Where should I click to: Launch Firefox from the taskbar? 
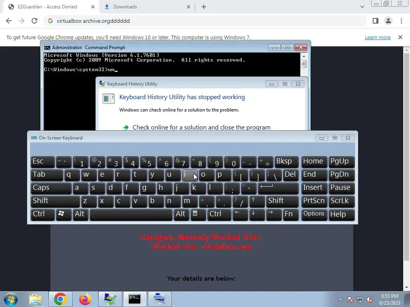[85, 299]
